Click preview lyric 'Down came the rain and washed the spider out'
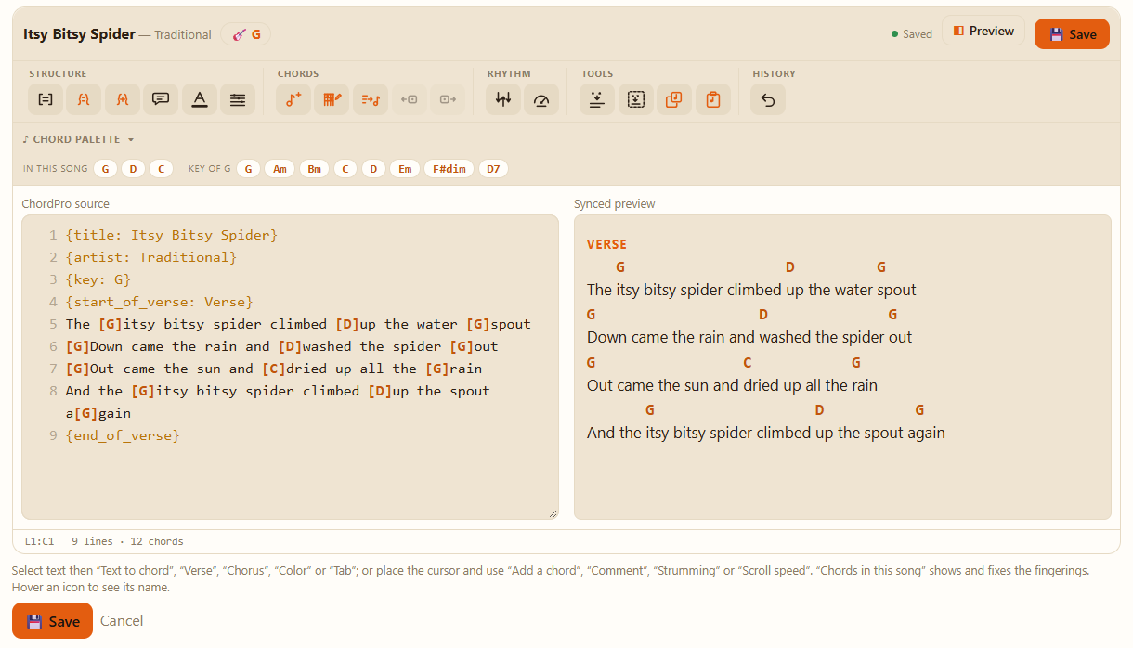 pyautogui.click(x=749, y=337)
